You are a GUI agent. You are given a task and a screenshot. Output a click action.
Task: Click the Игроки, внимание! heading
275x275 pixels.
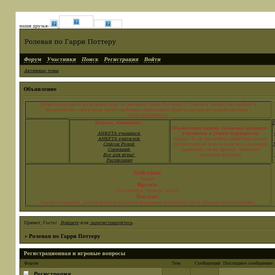tap(118, 123)
